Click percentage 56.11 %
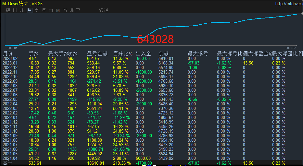 click(x=121, y=109)
